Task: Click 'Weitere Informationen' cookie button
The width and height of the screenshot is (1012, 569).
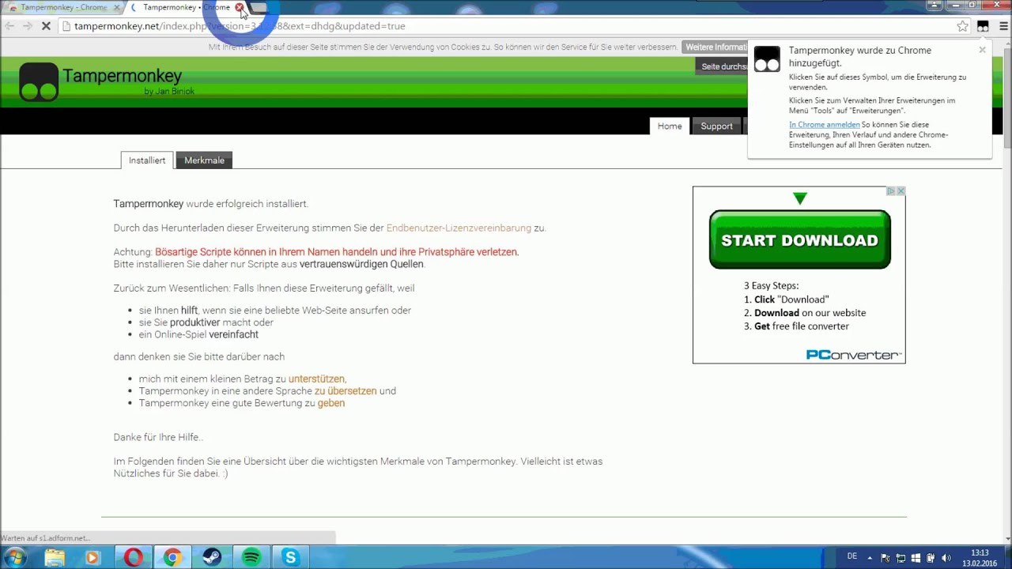Action: (716, 47)
